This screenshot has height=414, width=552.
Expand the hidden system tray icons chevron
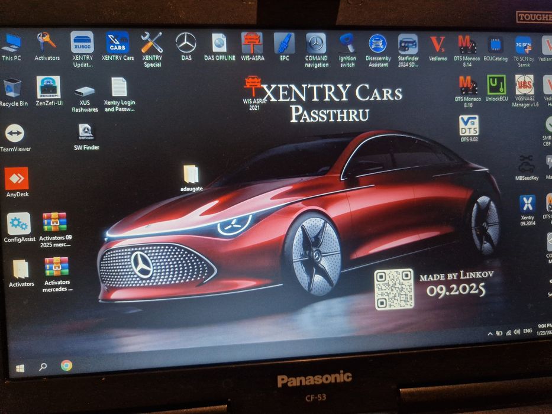[490, 334]
